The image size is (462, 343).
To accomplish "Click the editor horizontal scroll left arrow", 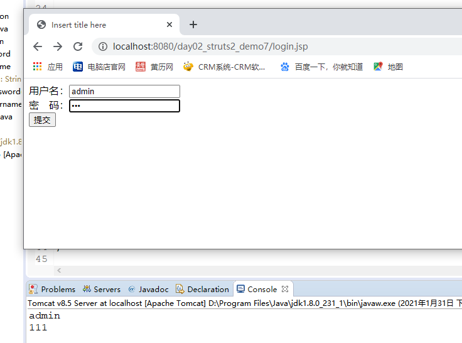I will tap(59, 271).
